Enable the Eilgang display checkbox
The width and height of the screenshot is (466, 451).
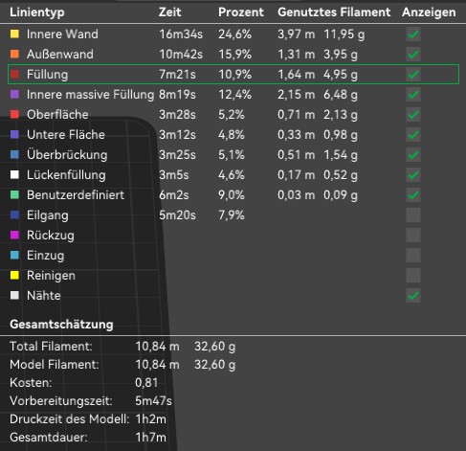pos(413,215)
